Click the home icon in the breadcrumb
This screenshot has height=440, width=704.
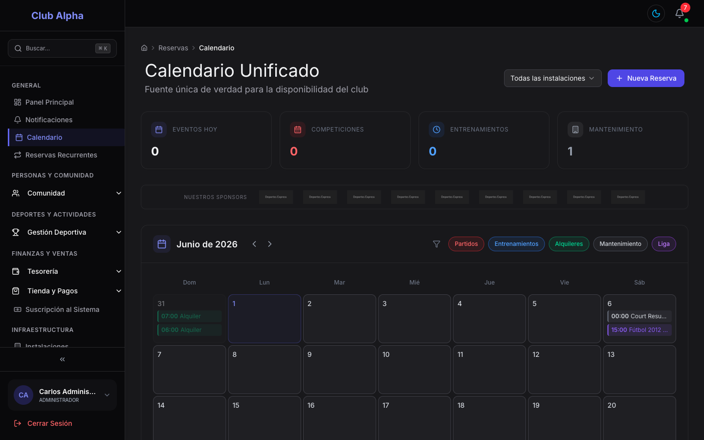(x=144, y=48)
